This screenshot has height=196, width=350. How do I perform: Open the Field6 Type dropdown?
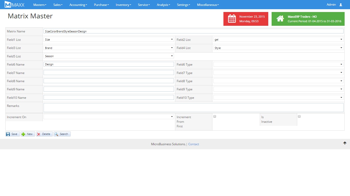[x=278, y=64]
